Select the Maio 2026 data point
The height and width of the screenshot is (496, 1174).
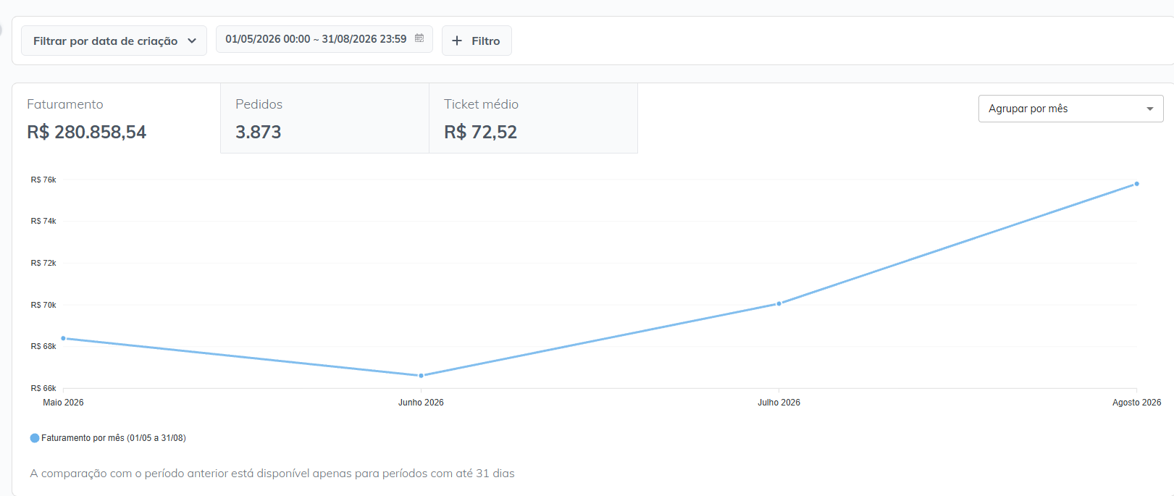tap(64, 338)
